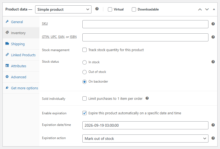Click the Linked Products chain icon
The image size is (220, 149).
(x=7, y=55)
